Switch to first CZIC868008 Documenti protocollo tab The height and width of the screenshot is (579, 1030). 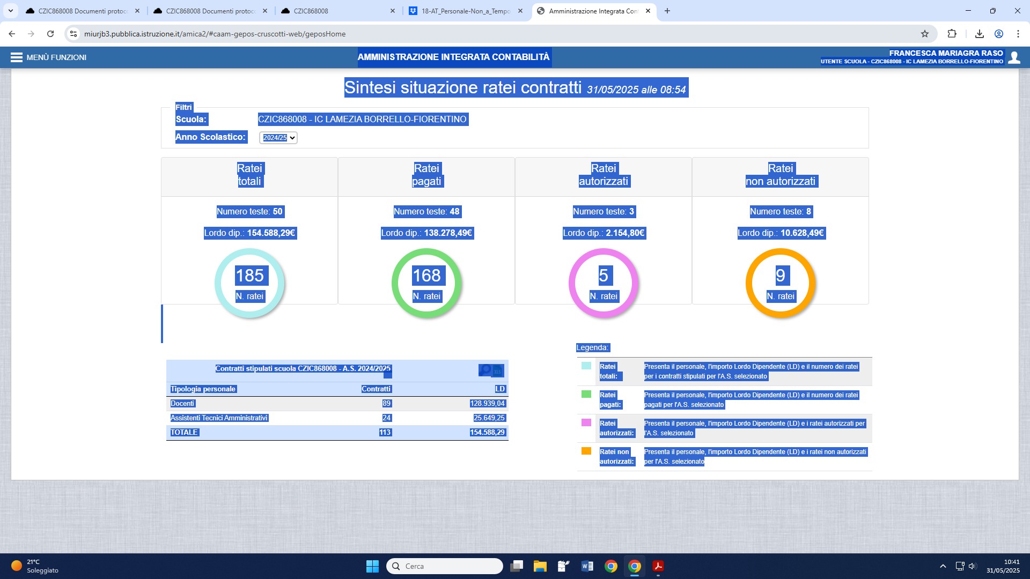(x=83, y=11)
